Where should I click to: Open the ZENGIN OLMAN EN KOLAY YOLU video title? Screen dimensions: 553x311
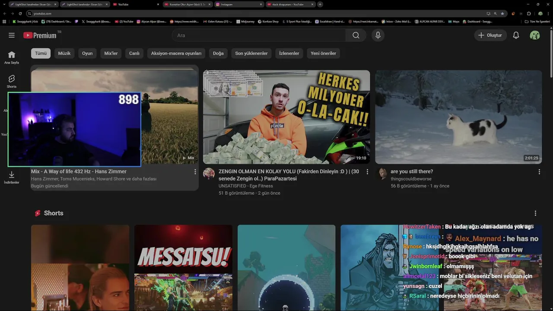click(x=289, y=175)
